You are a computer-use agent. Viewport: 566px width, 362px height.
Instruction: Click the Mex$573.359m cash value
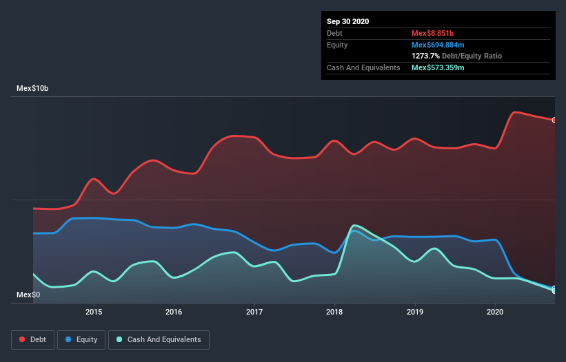click(x=438, y=67)
